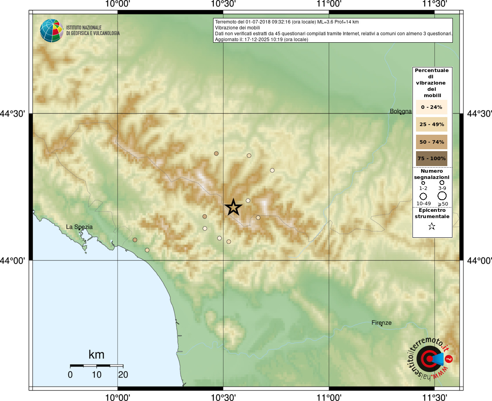Click the INGV globe logo
Image resolution: width=492 pixels, height=401 pixels.
[52, 31]
